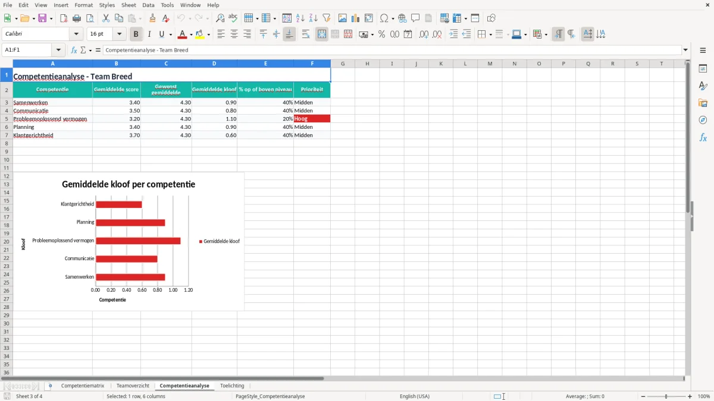Clear direct formatting

pyautogui.click(x=165, y=18)
